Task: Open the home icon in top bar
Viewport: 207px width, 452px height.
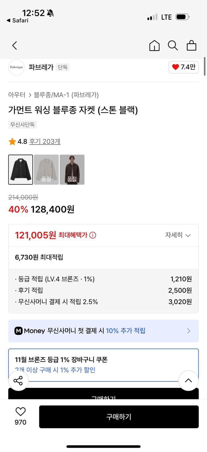Action: coord(154,46)
